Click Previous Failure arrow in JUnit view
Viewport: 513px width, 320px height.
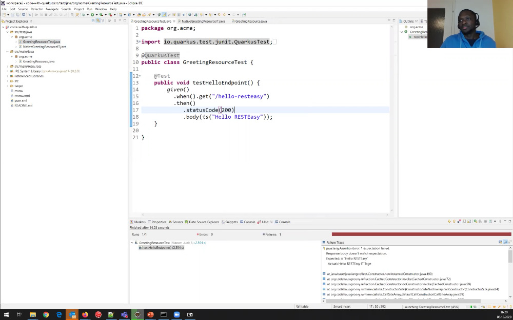454,221
